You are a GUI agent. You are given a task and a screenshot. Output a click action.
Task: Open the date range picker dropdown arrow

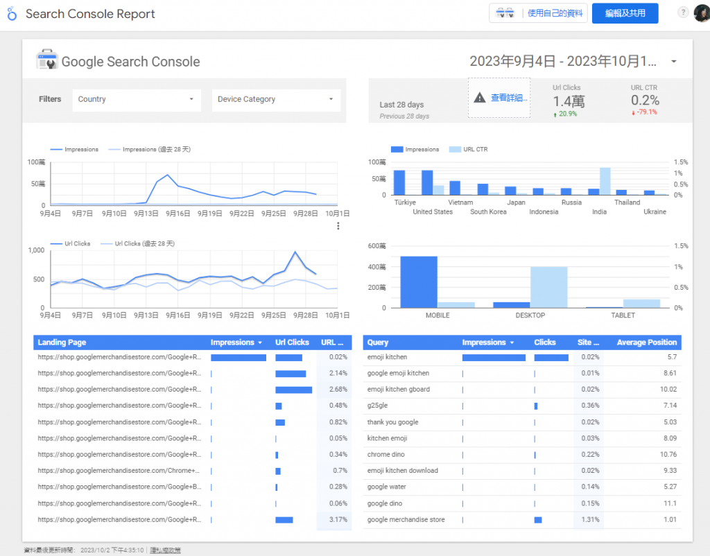[674, 61]
